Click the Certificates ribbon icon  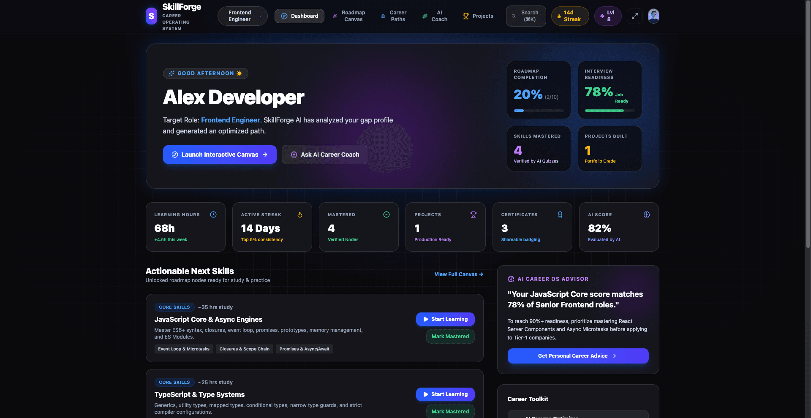[560, 214]
